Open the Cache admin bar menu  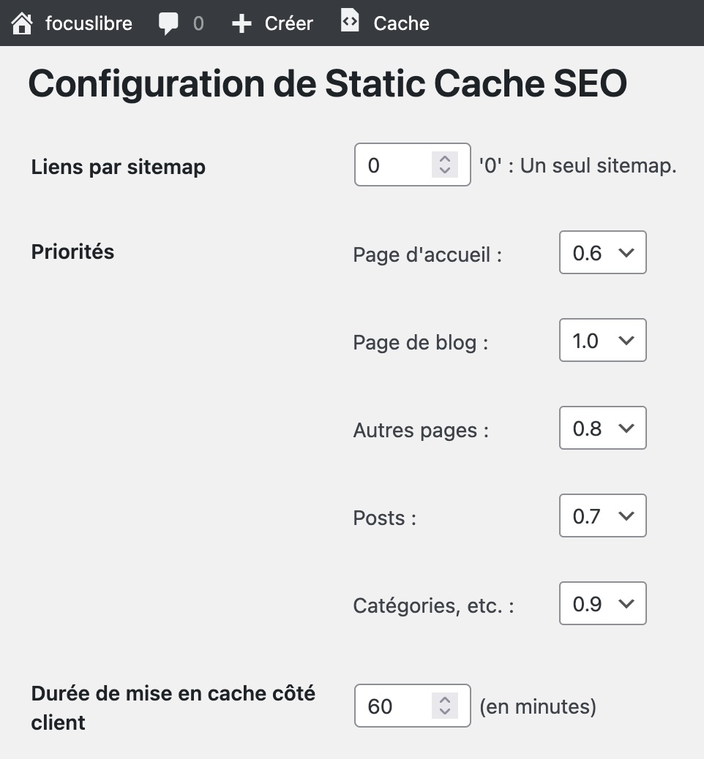pyautogui.click(x=401, y=23)
